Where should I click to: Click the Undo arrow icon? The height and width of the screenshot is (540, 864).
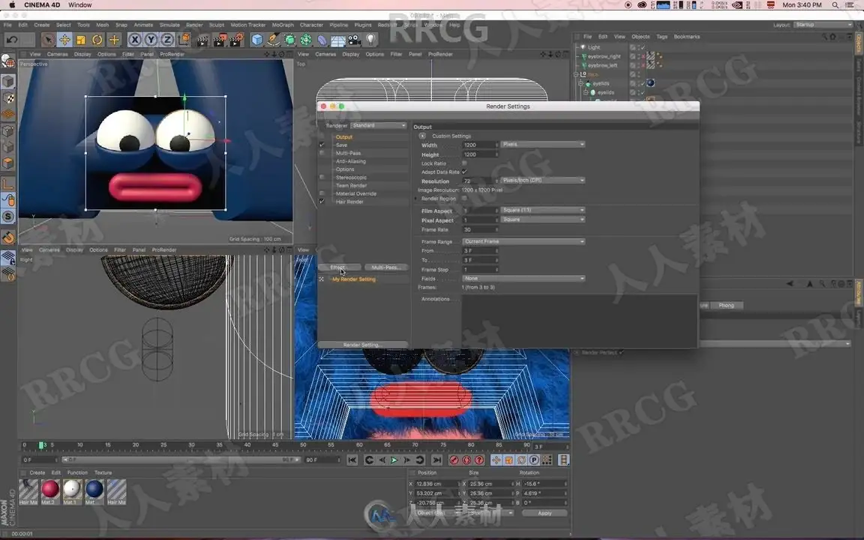coord(12,40)
